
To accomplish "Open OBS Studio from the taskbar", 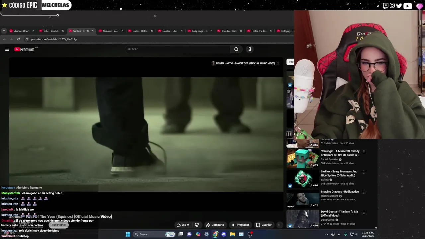I will click(x=250, y=234).
